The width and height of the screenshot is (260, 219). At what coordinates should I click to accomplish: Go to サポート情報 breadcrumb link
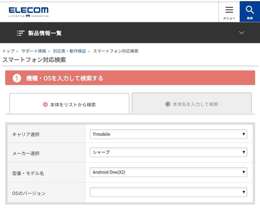pyautogui.click(x=34, y=51)
